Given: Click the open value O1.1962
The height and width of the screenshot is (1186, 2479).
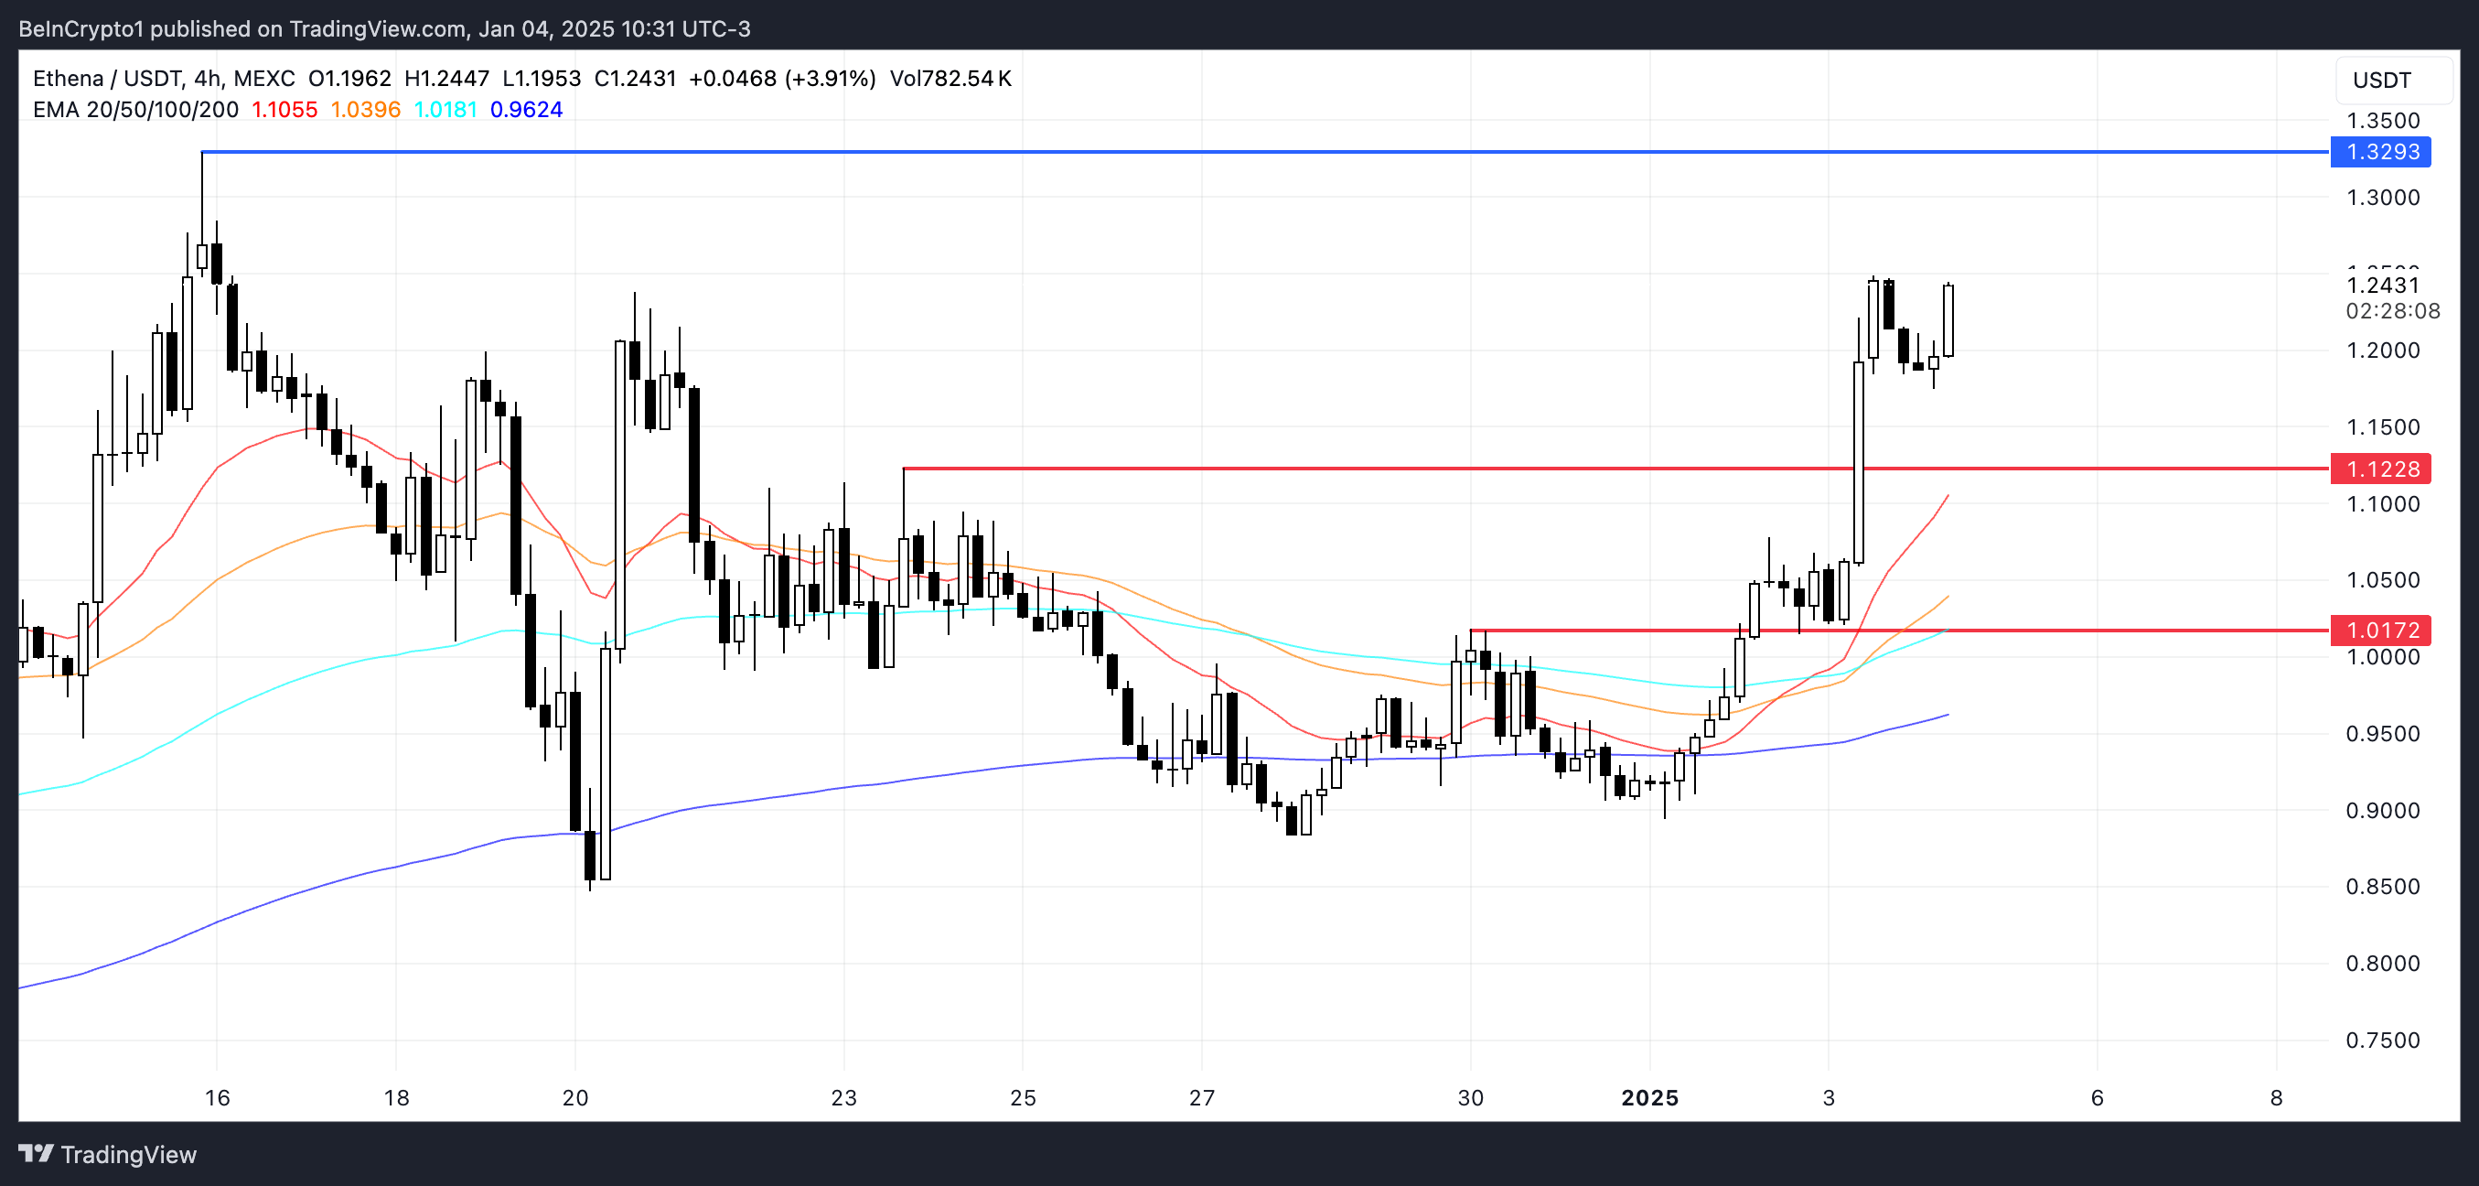Looking at the screenshot, I should pyautogui.click(x=349, y=79).
